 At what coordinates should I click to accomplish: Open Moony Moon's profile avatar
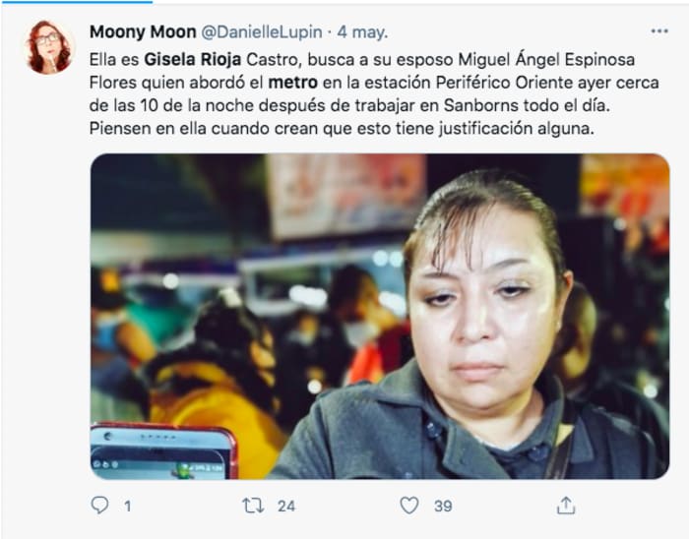pyautogui.click(x=49, y=46)
